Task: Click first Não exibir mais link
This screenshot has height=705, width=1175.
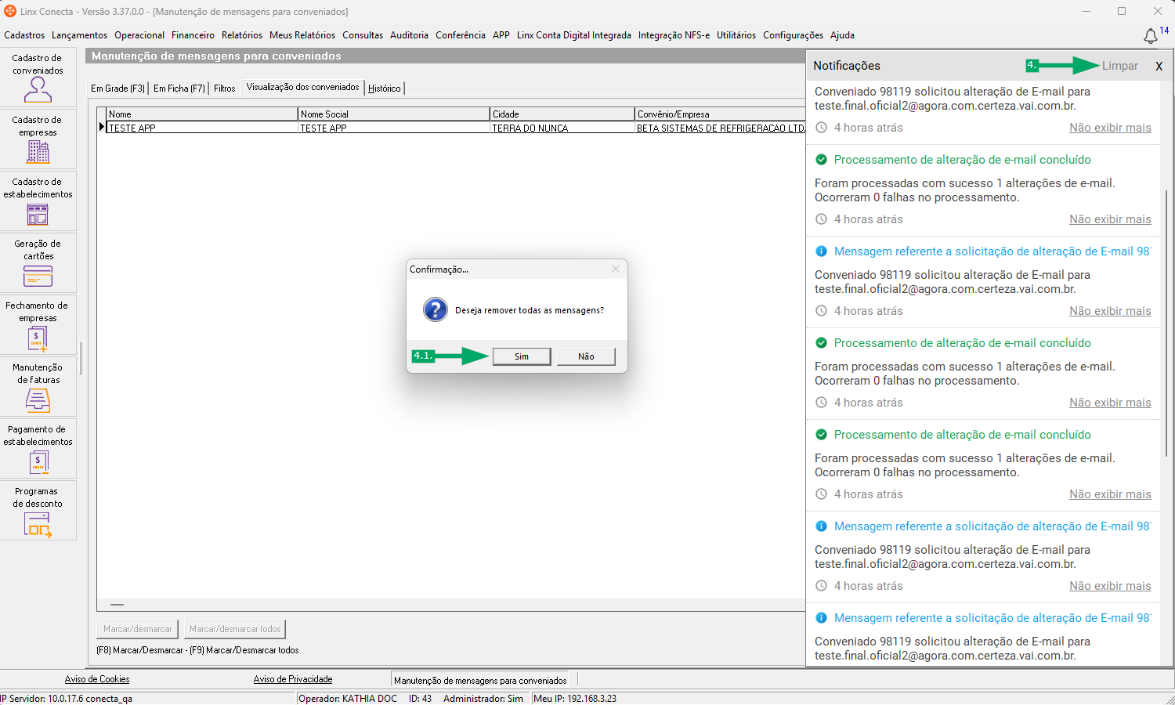Action: click(1110, 128)
